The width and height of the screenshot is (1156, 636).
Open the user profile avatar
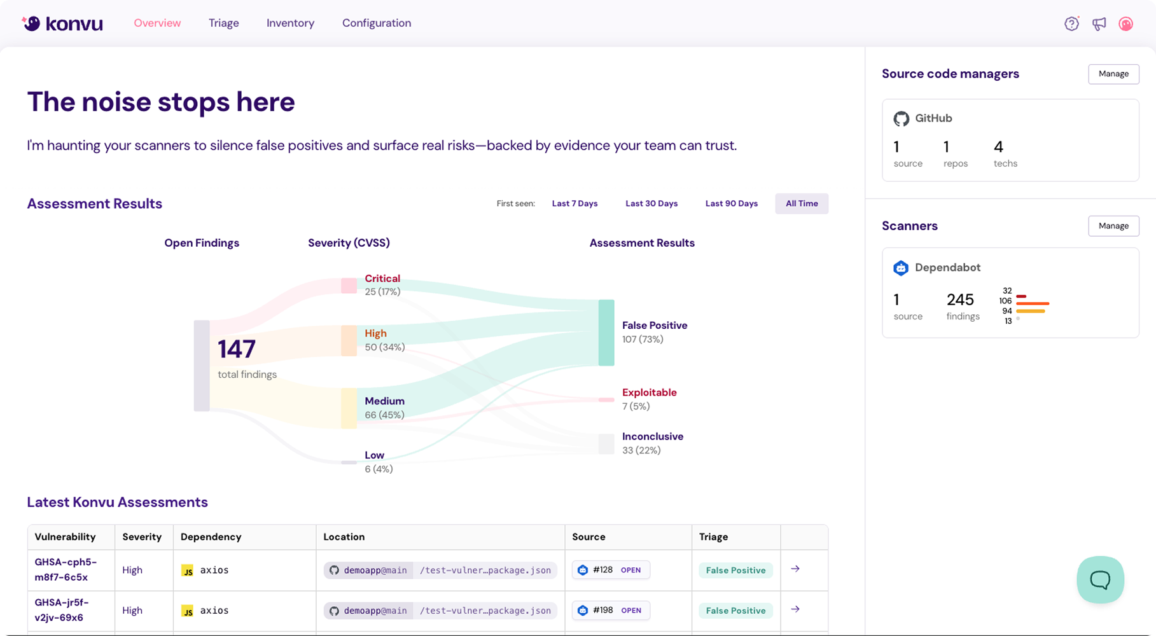[x=1125, y=24]
